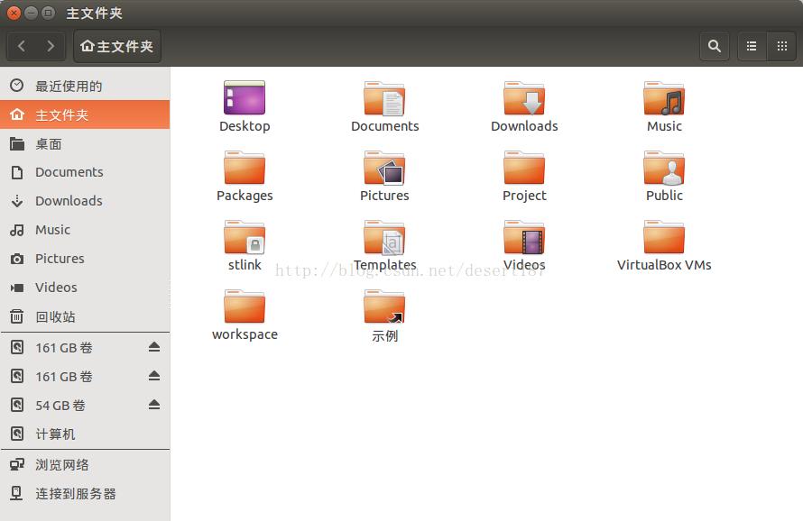Viewport: 803px width, 521px height.
Task: Select Downloads in the sidebar
Action: pyautogui.click(x=69, y=201)
